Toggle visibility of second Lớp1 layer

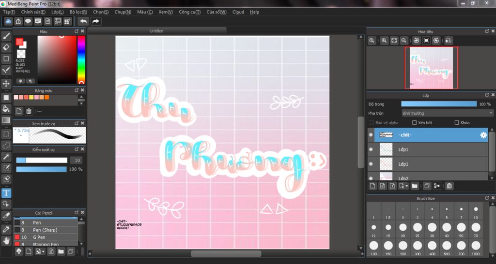(371, 164)
